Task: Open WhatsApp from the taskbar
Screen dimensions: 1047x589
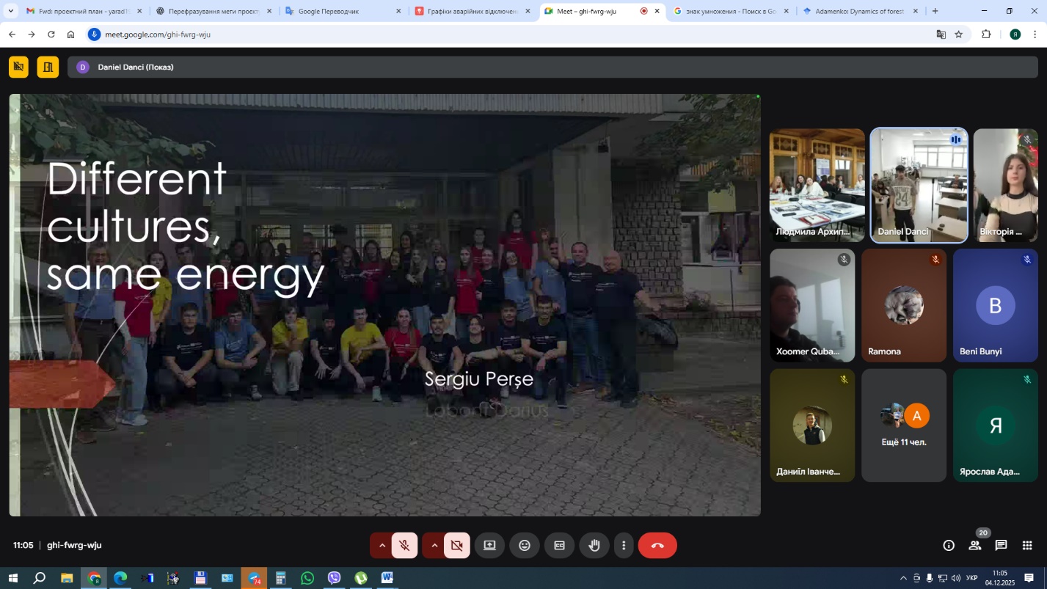Action: [x=307, y=578]
